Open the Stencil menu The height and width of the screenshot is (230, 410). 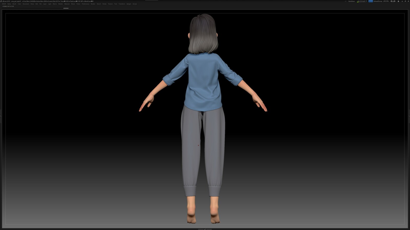[99, 4]
